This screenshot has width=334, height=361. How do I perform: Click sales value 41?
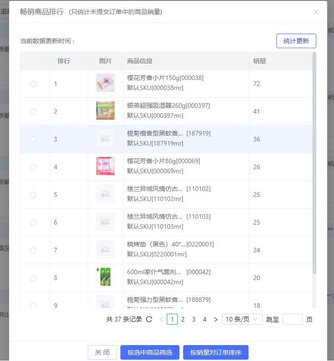[x=257, y=112]
